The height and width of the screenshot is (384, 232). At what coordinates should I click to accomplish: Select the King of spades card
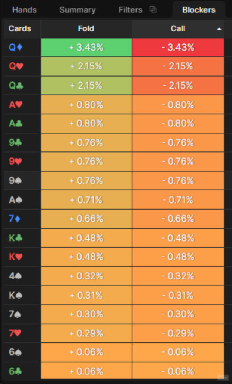pyautogui.click(x=16, y=295)
